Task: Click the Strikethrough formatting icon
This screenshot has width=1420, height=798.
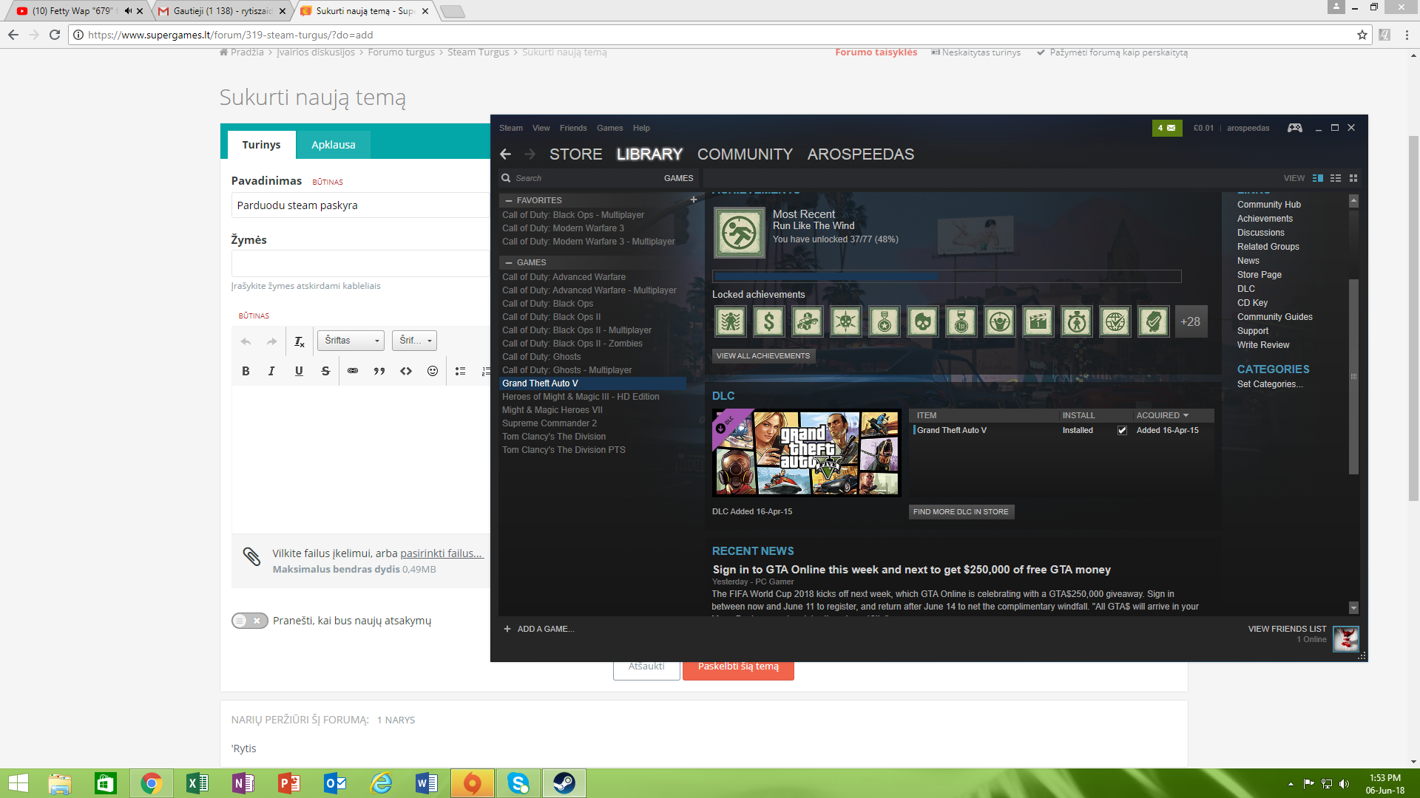Action: 325,371
